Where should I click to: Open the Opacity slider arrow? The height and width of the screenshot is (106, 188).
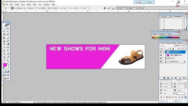pos(186,46)
